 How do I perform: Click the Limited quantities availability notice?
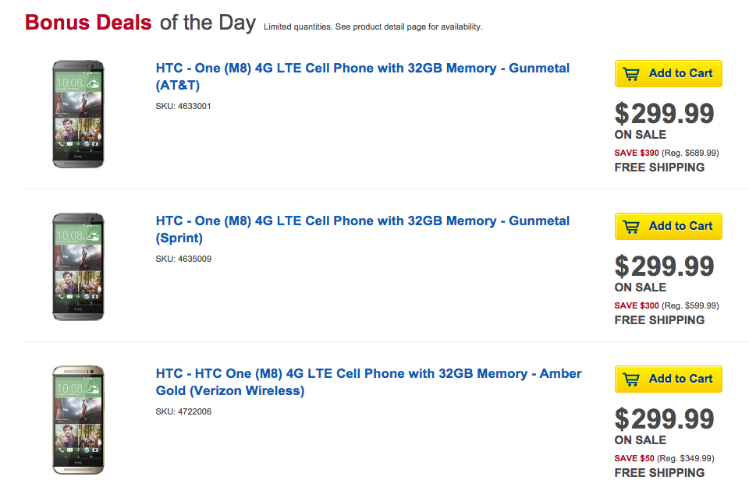[373, 27]
